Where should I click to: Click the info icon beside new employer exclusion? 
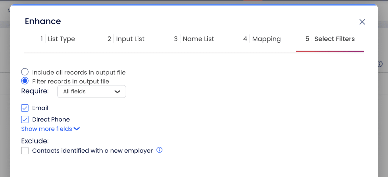pos(159,150)
